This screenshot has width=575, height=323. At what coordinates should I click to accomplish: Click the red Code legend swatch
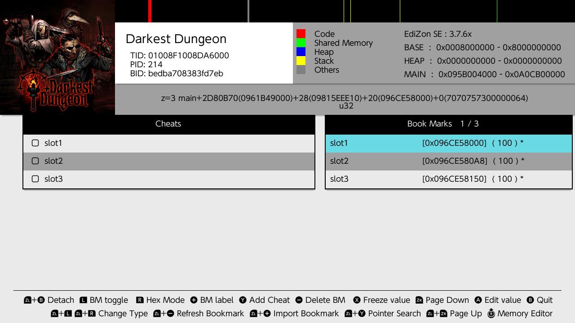(x=301, y=34)
